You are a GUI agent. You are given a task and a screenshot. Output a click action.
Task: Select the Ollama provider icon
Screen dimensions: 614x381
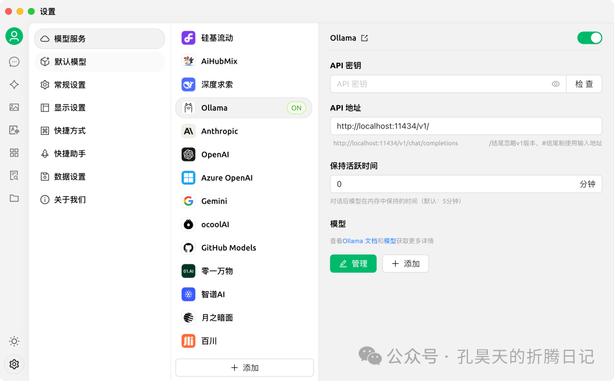point(188,107)
